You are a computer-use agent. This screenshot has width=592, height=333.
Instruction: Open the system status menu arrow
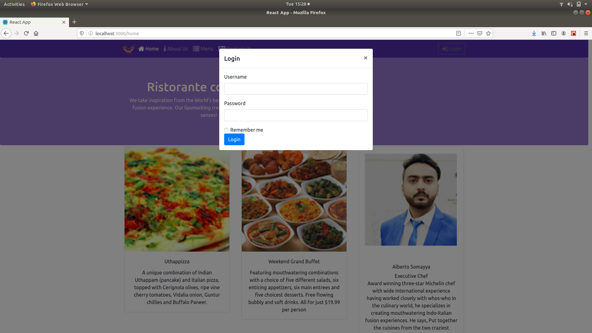(x=586, y=4)
